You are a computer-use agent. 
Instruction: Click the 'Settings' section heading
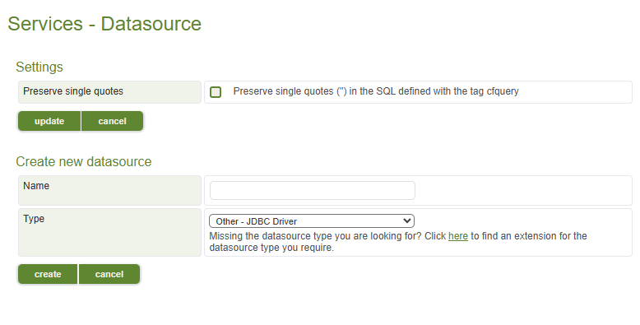(x=39, y=67)
